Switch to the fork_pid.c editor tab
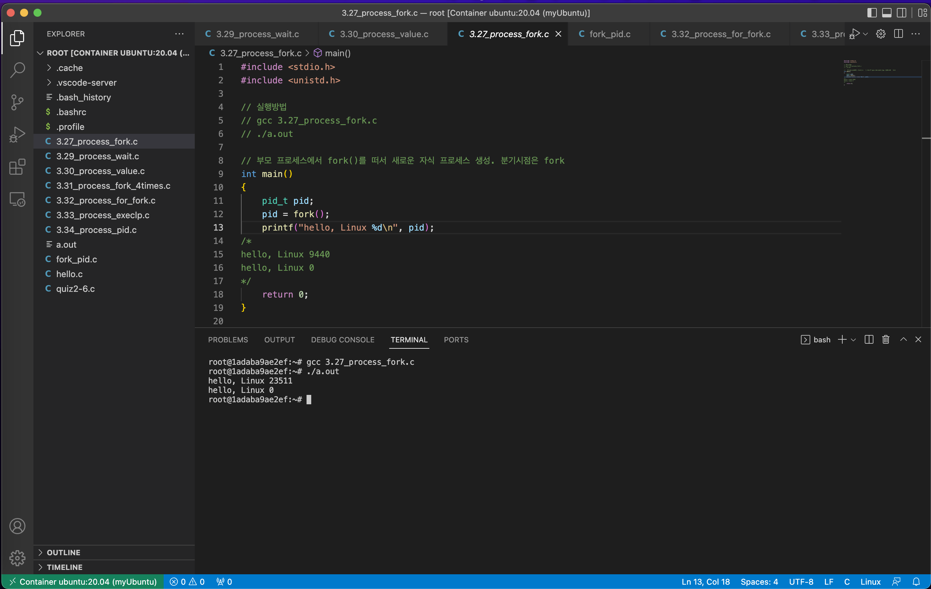 [x=609, y=34]
